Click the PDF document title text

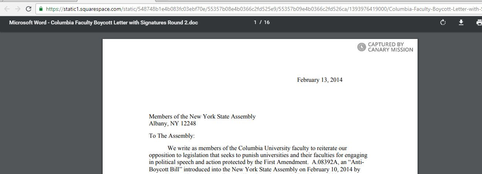click(x=103, y=22)
